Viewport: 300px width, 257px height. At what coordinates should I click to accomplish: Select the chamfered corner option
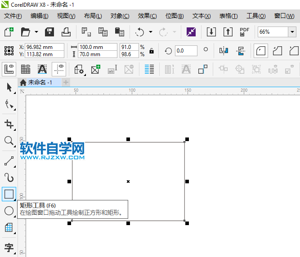[x=294, y=51]
